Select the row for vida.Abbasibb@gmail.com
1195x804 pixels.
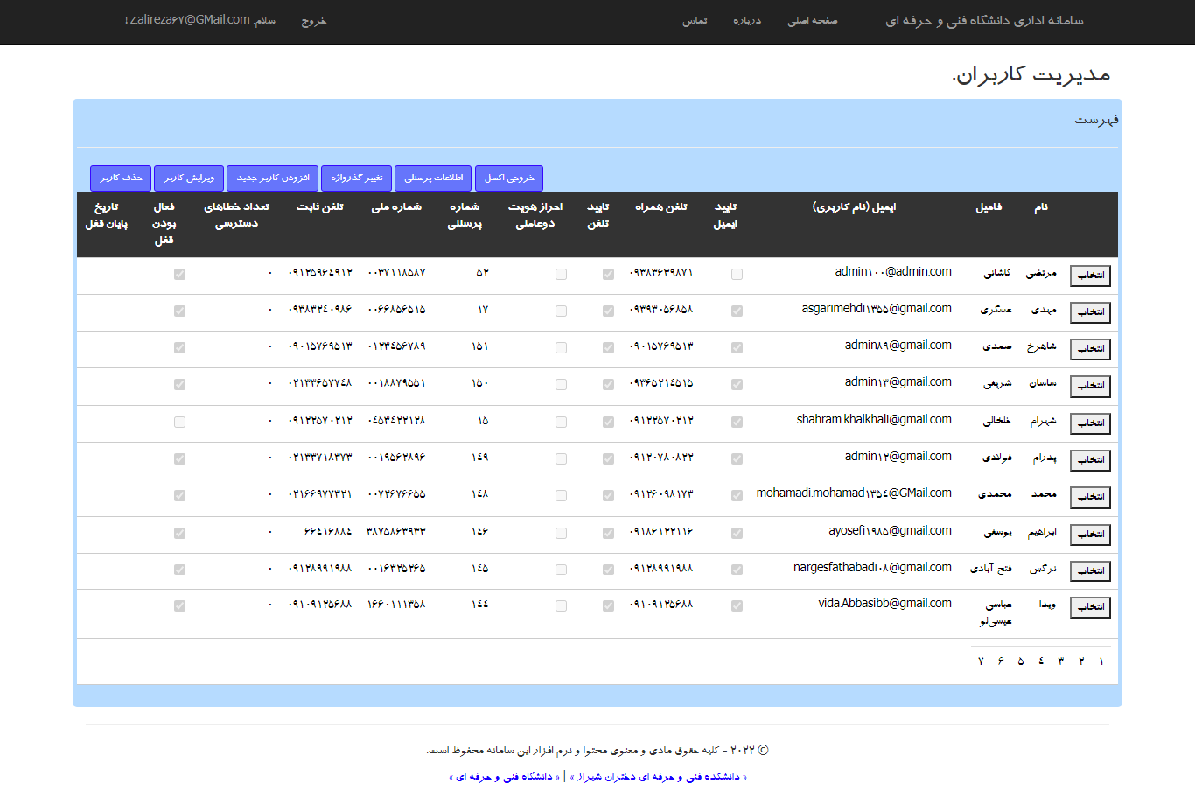[1090, 607]
